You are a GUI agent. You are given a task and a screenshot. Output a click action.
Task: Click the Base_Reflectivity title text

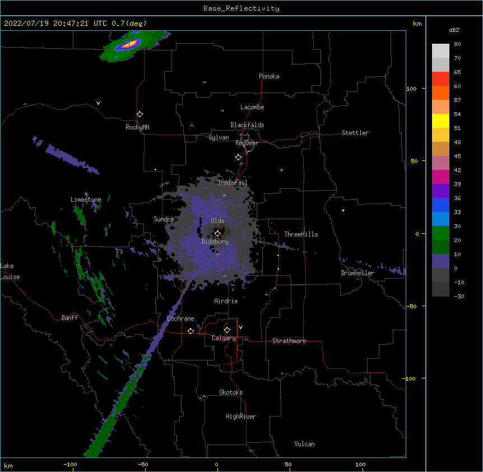tap(241, 8)
